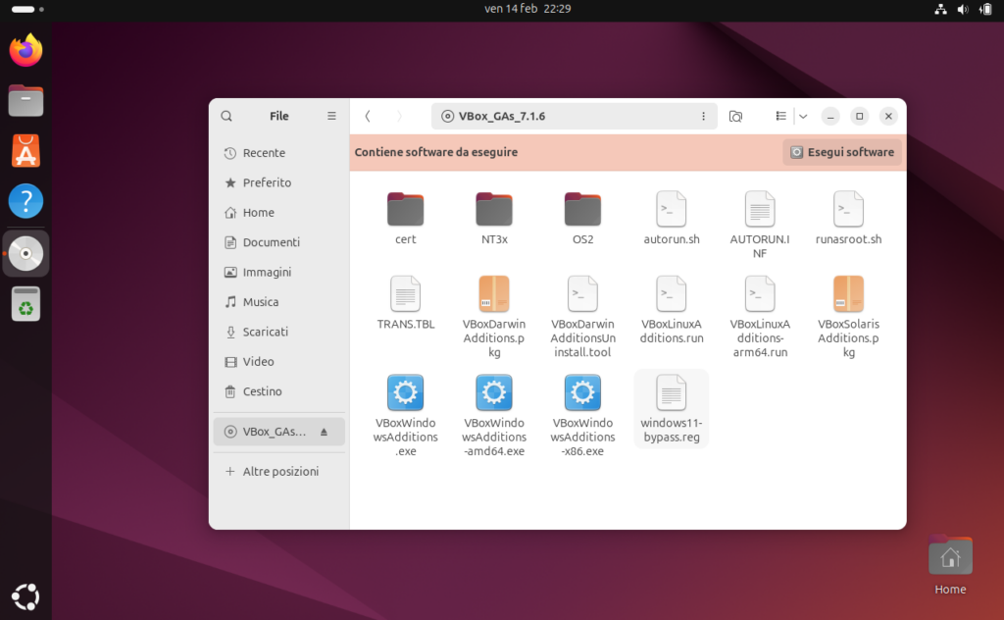Select the OS2 folder icon
Screen dimensions: 1004x620
pyautogui.click(x=582, y=209)
